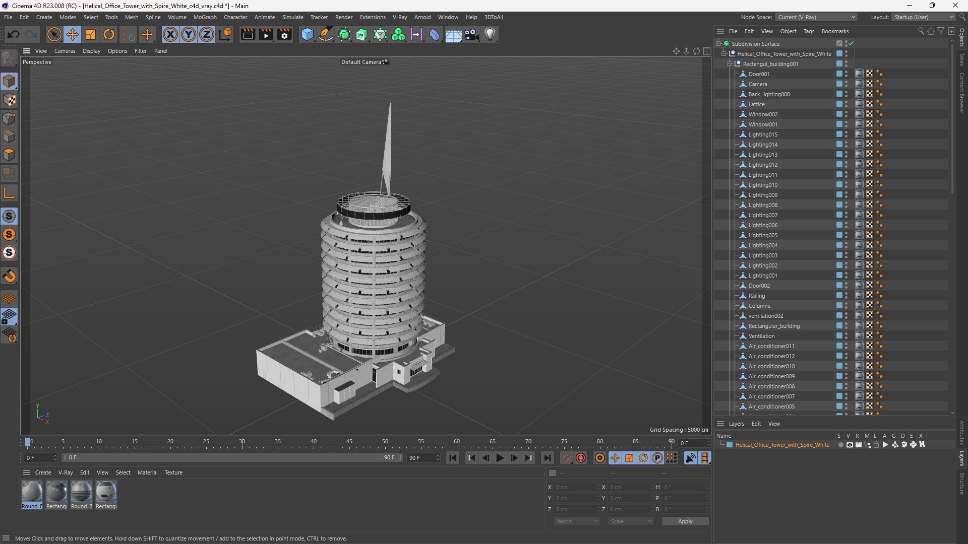The width and height of the screenshot is (968, 544).
Task: Toggle visibility dots for Door001 object
Action: click(846, 74)
